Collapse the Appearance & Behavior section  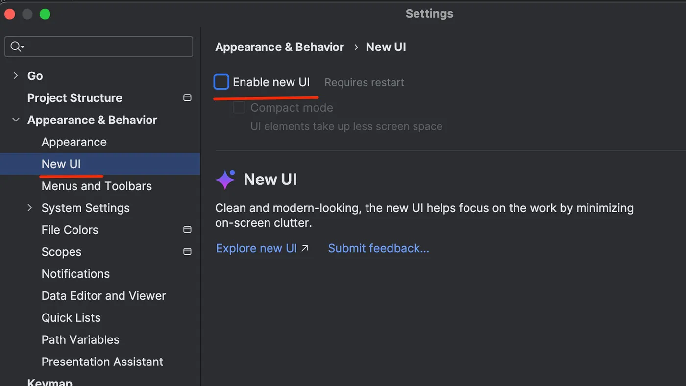coord(16,120)
